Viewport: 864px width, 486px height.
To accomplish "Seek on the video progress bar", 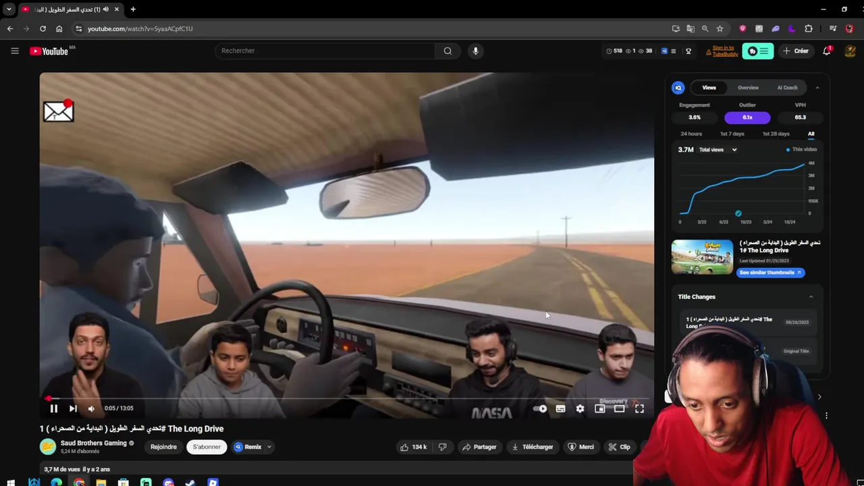I will coord(346,398).
